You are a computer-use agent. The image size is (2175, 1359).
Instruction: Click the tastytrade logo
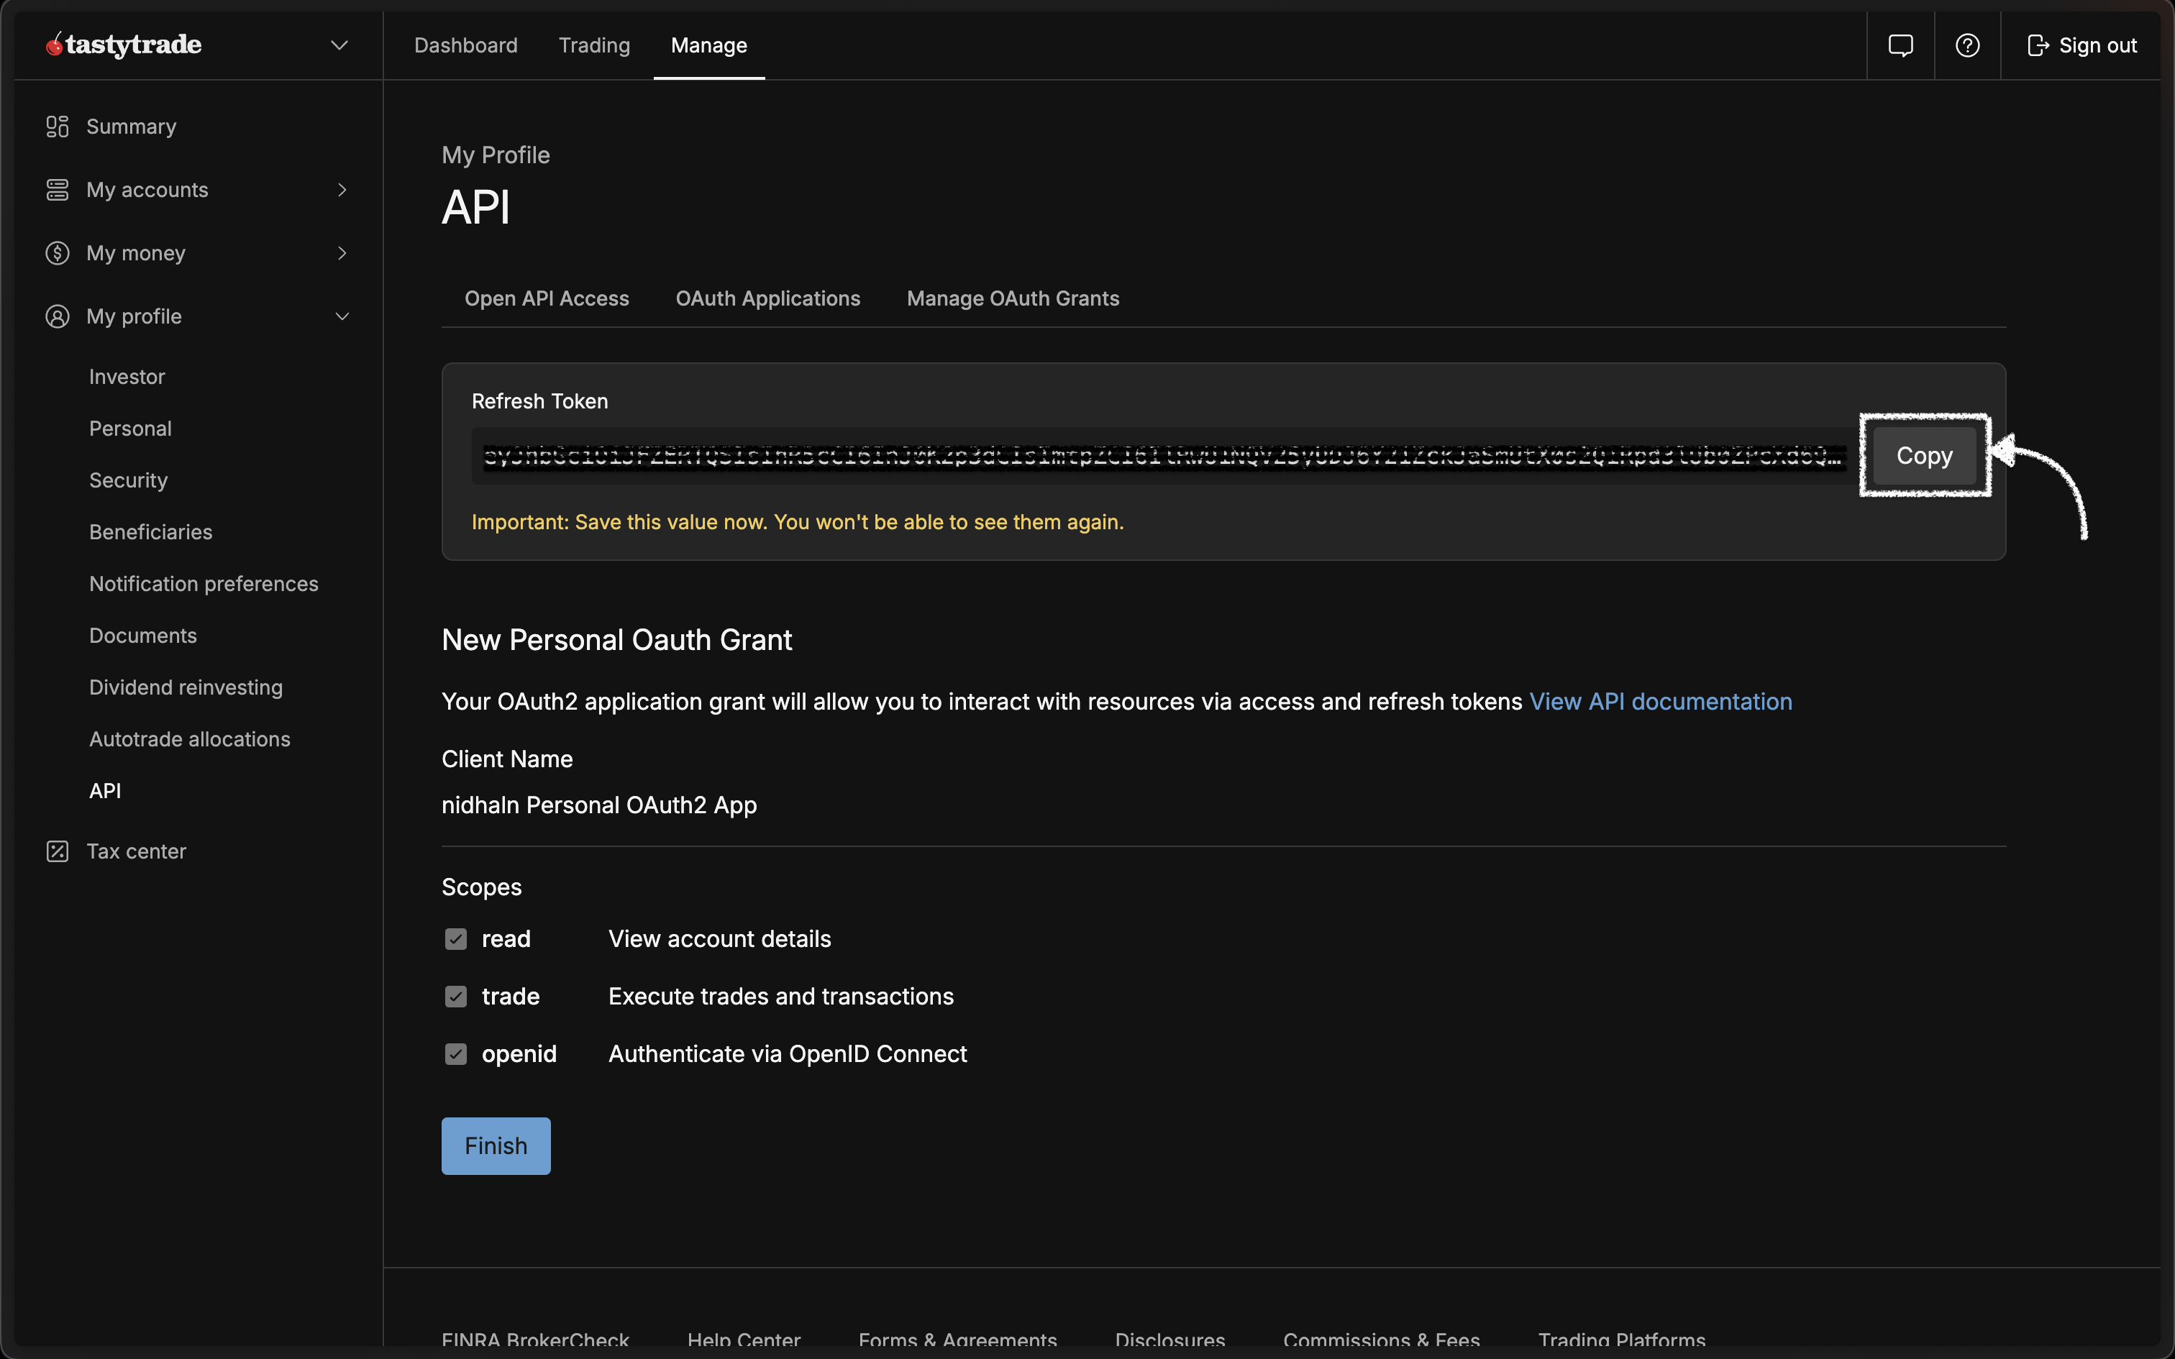[x=122, y=44]
